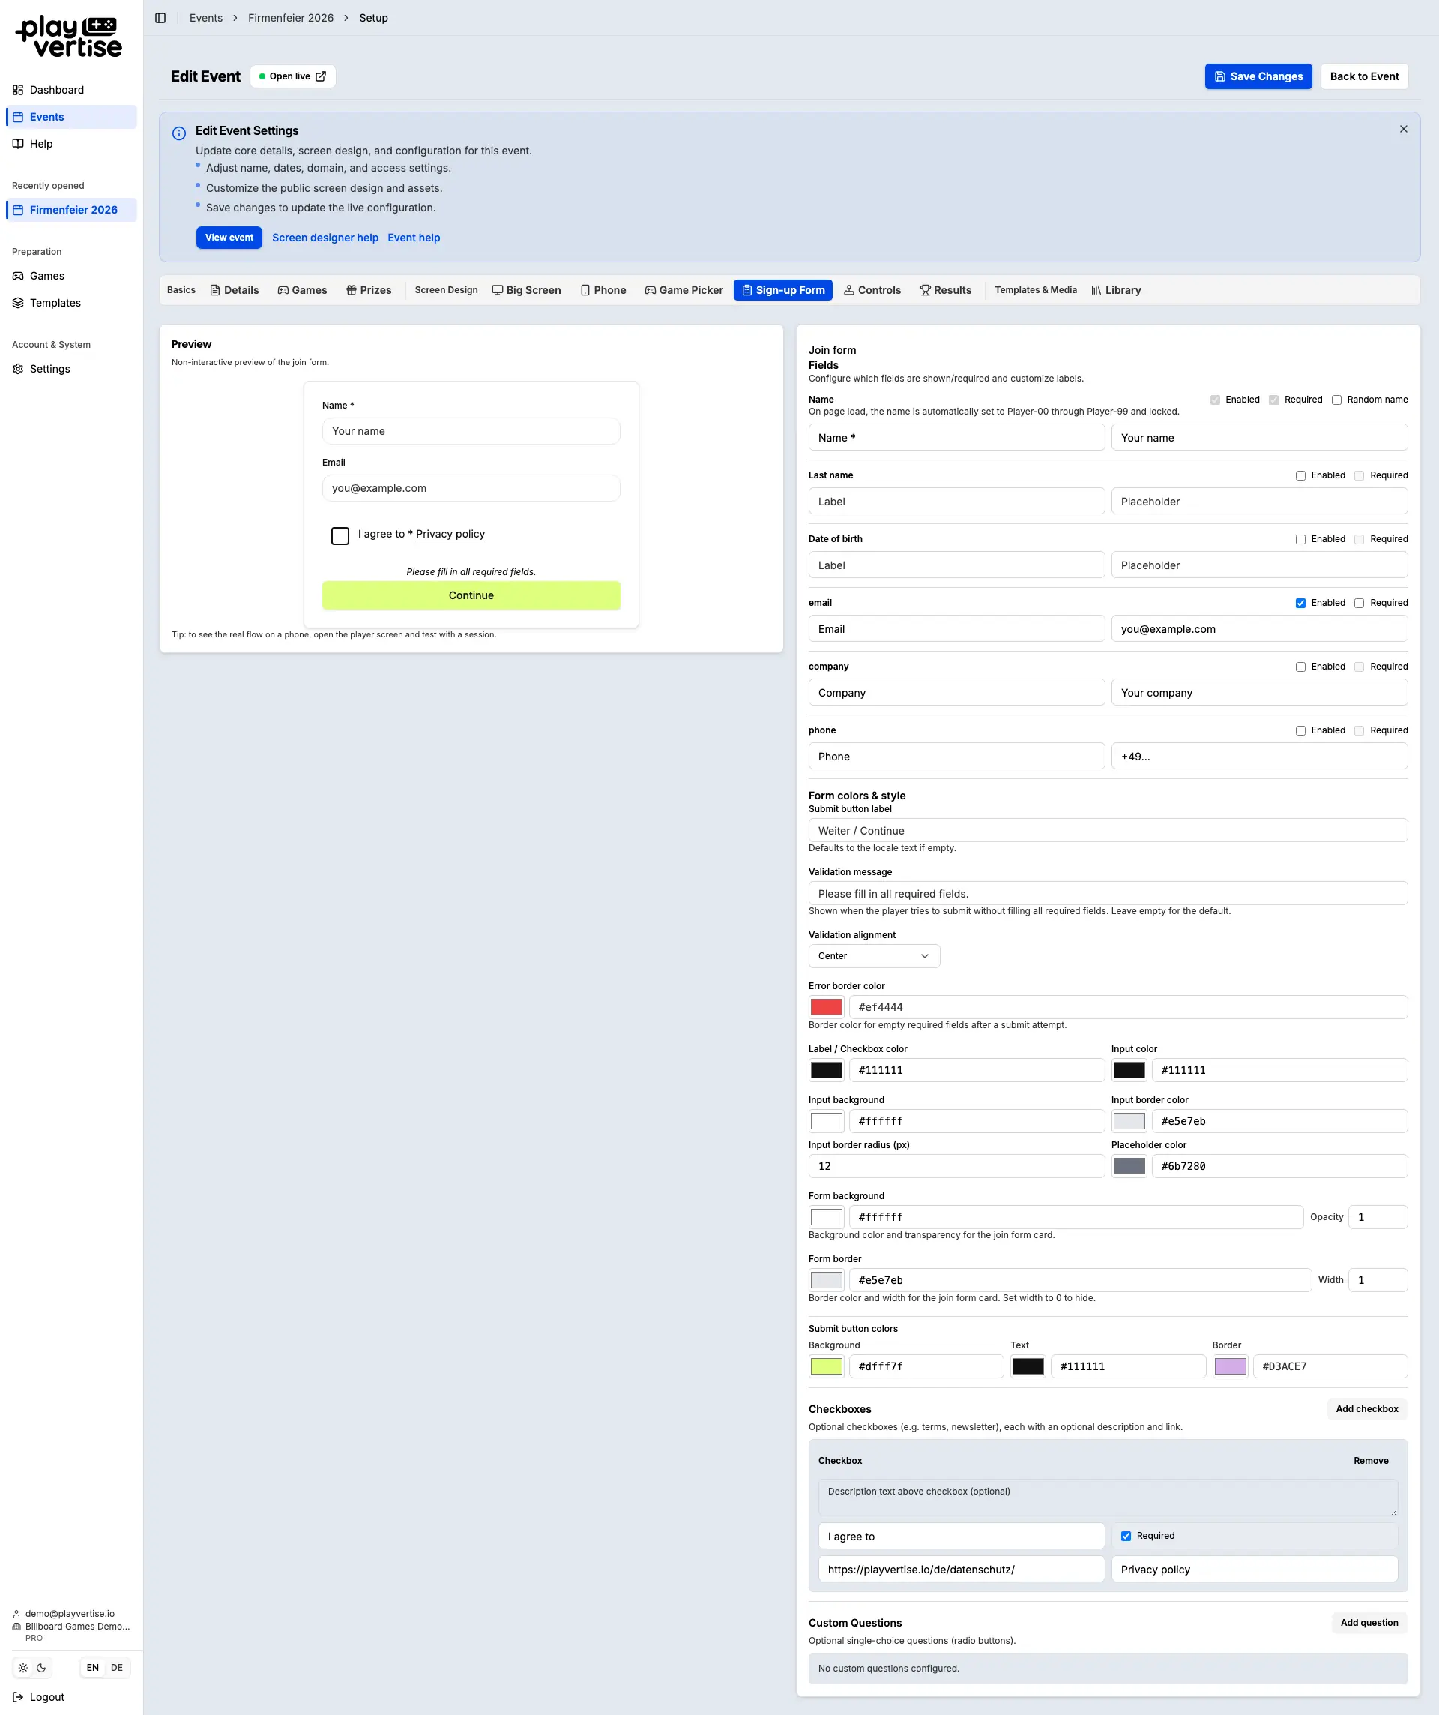
Task: Click Firmenfeier 2026 in breadcrumb
Action: [x=291, y=18]
